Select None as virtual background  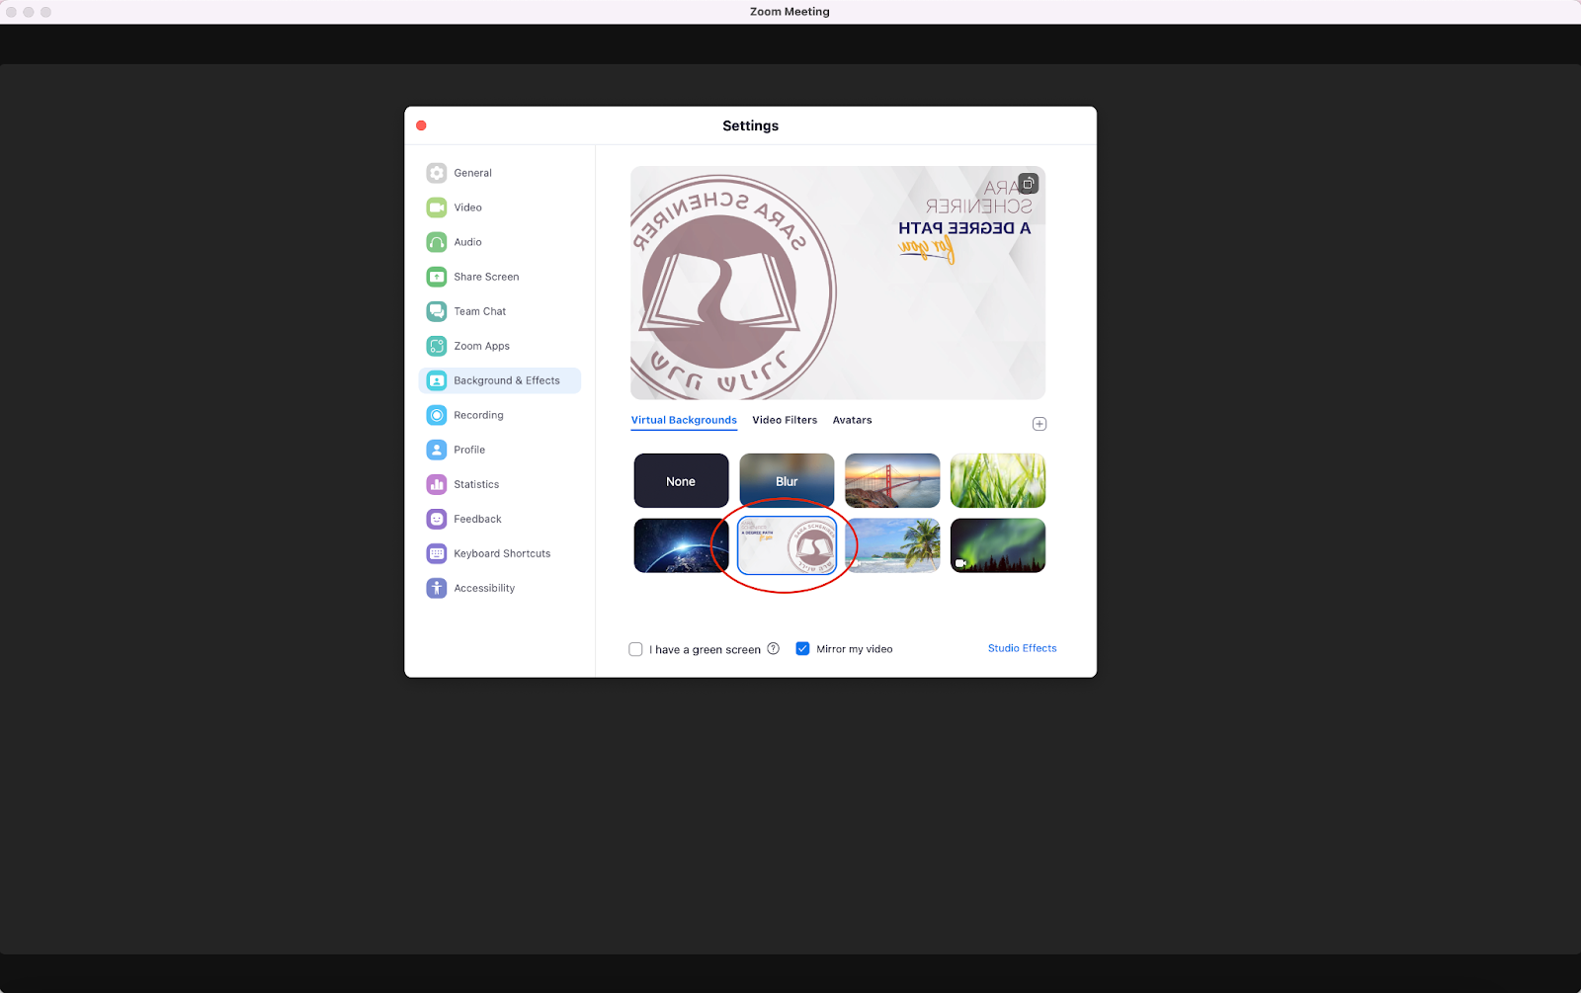tap(681, 481)
